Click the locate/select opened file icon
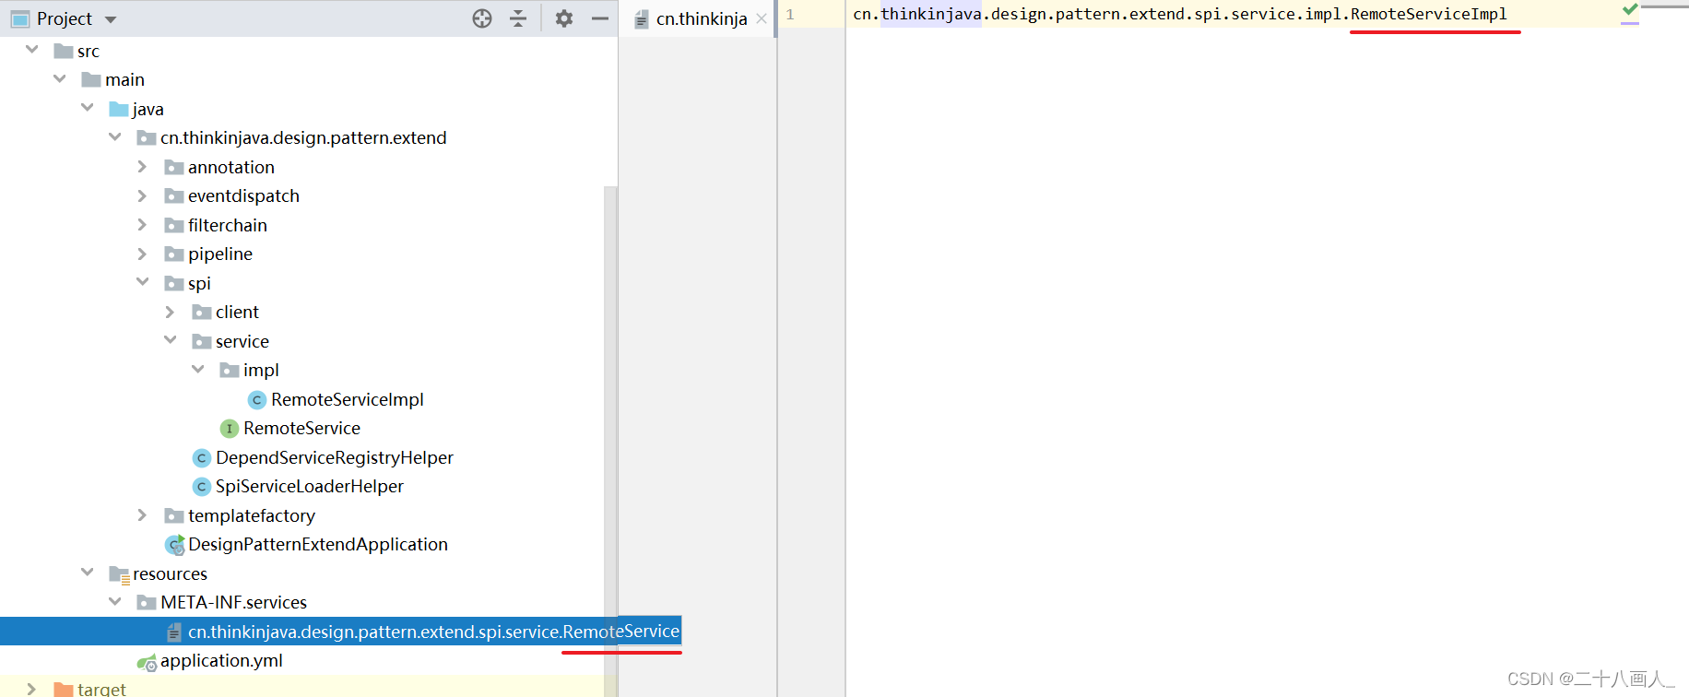The image size is (1689, 697). (x=482, y=18)
